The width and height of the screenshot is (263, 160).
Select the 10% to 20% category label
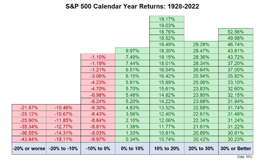(x=167, y=149)
